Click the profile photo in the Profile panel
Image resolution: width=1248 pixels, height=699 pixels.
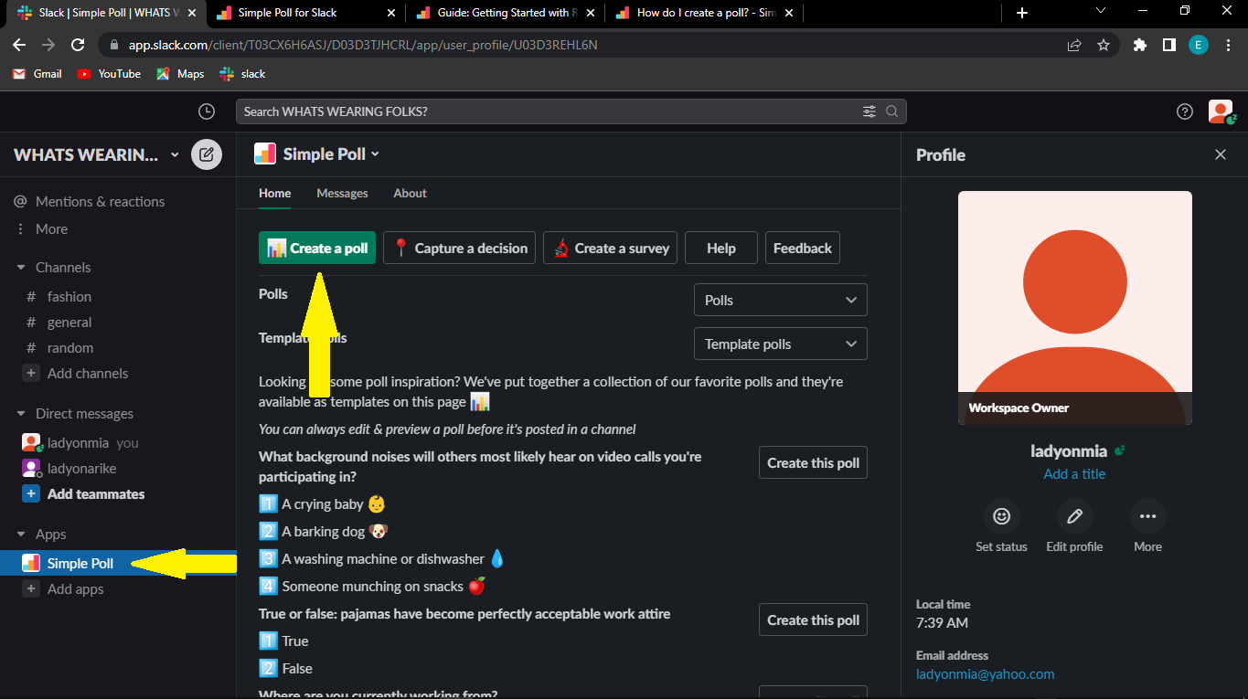pyautogui.click(x=1075, y=308)
